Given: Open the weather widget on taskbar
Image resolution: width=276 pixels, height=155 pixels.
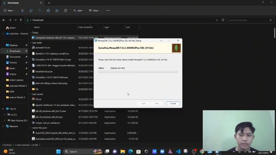Looking at the screenshot, I should pyautogui.click(x=9, y=152).
